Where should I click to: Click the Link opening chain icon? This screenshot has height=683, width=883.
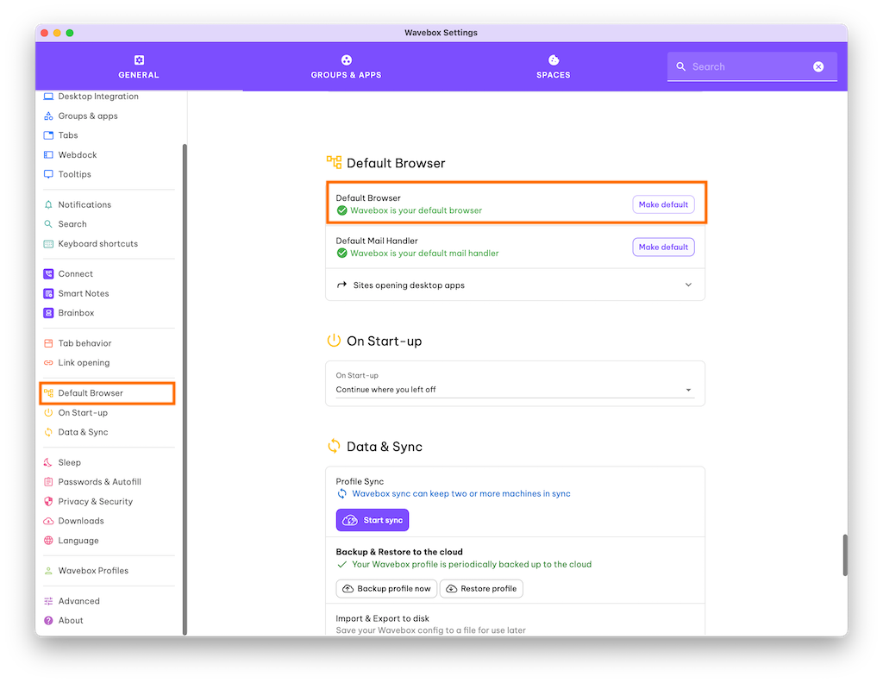point(48,362)
